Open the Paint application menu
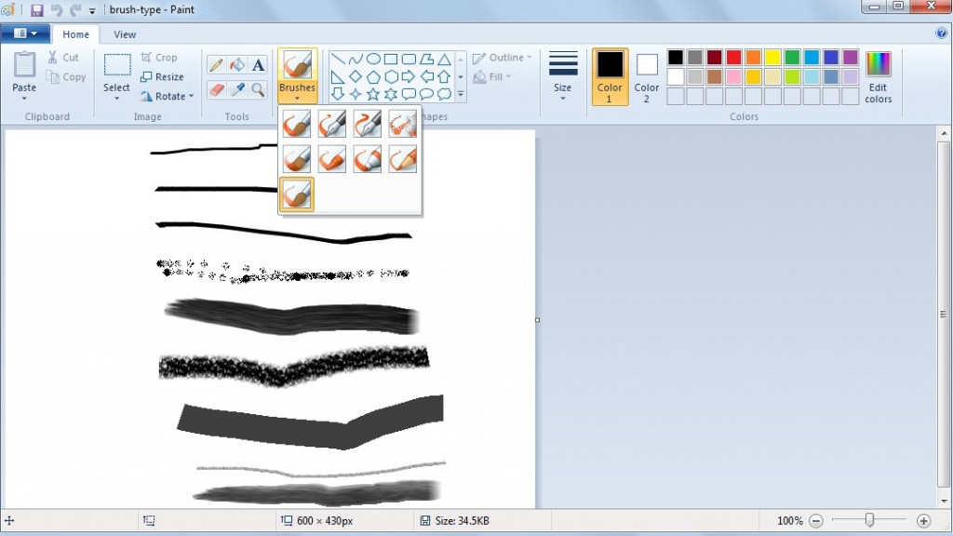This screenshot has height=536, width=953. 25,33
